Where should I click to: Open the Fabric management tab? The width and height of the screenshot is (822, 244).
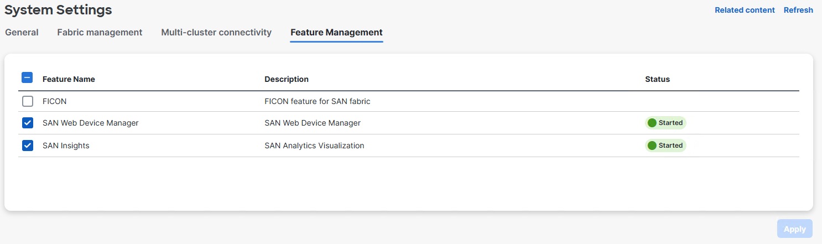(100, 32)
